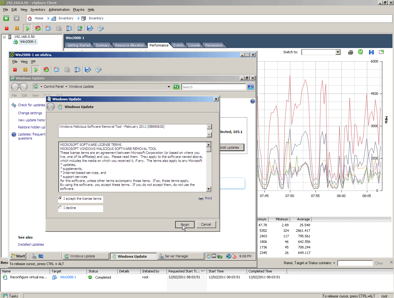Click the search magnifier in Windows Update
The height and width of the screenshot is (298, 394).
251,87
